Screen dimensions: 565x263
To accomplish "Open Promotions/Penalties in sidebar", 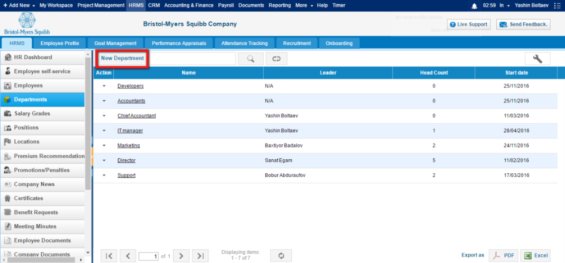I will pyautogui.click(x=43, y=170).
